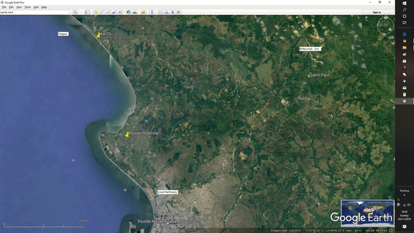The height and width of the screenshot is (233, 414).
Task: Open the notification action center icon
Action: coord(404,227)
